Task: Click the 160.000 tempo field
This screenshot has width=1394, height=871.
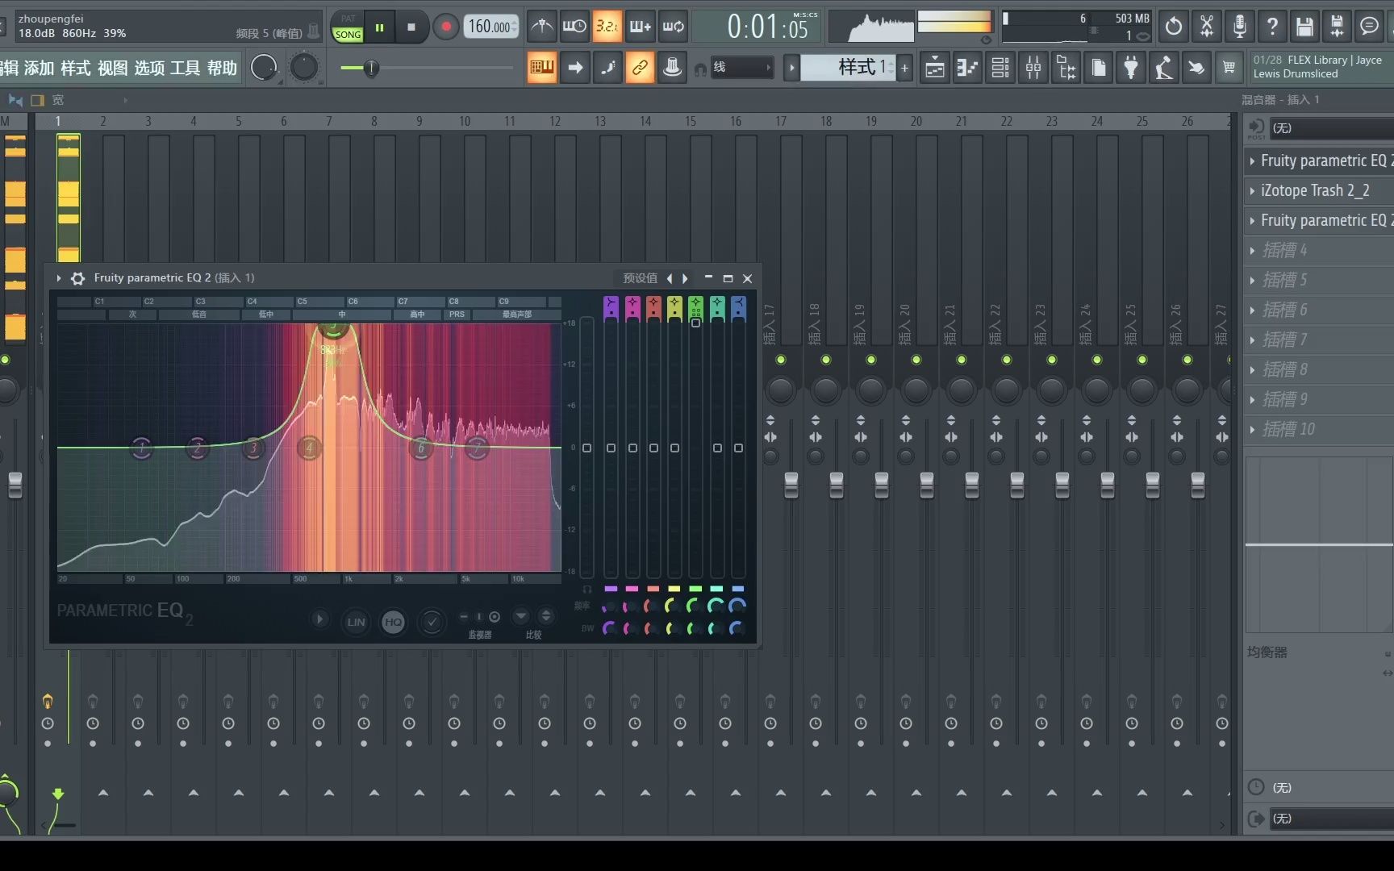Action: pos(491,27)
